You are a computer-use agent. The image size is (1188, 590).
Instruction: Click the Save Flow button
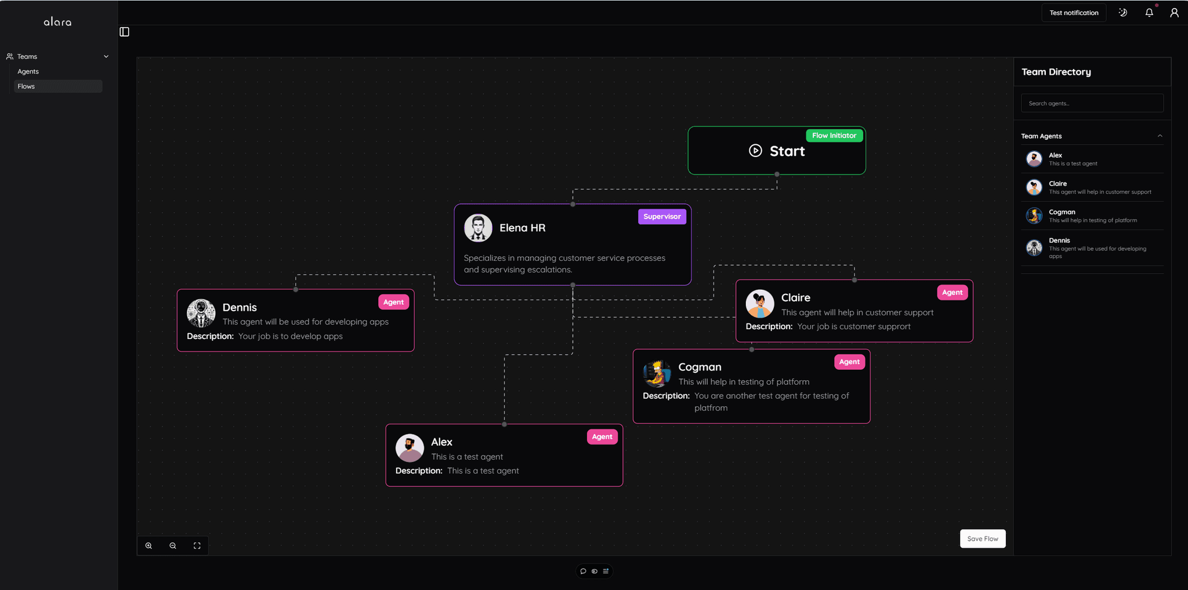[982, 538]
